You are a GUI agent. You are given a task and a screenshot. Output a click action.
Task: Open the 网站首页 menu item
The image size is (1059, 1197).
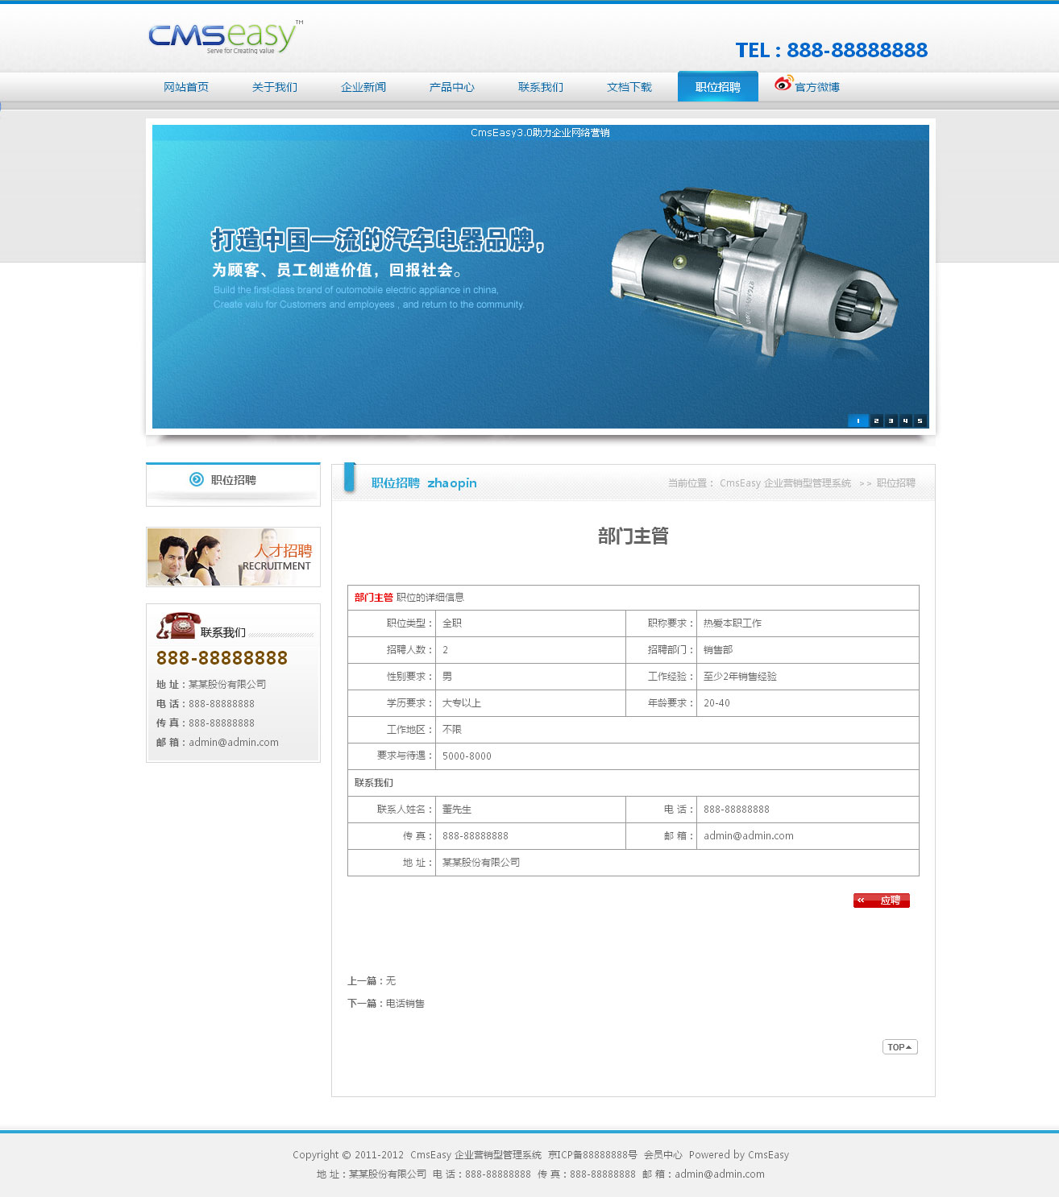click(186, 87)
